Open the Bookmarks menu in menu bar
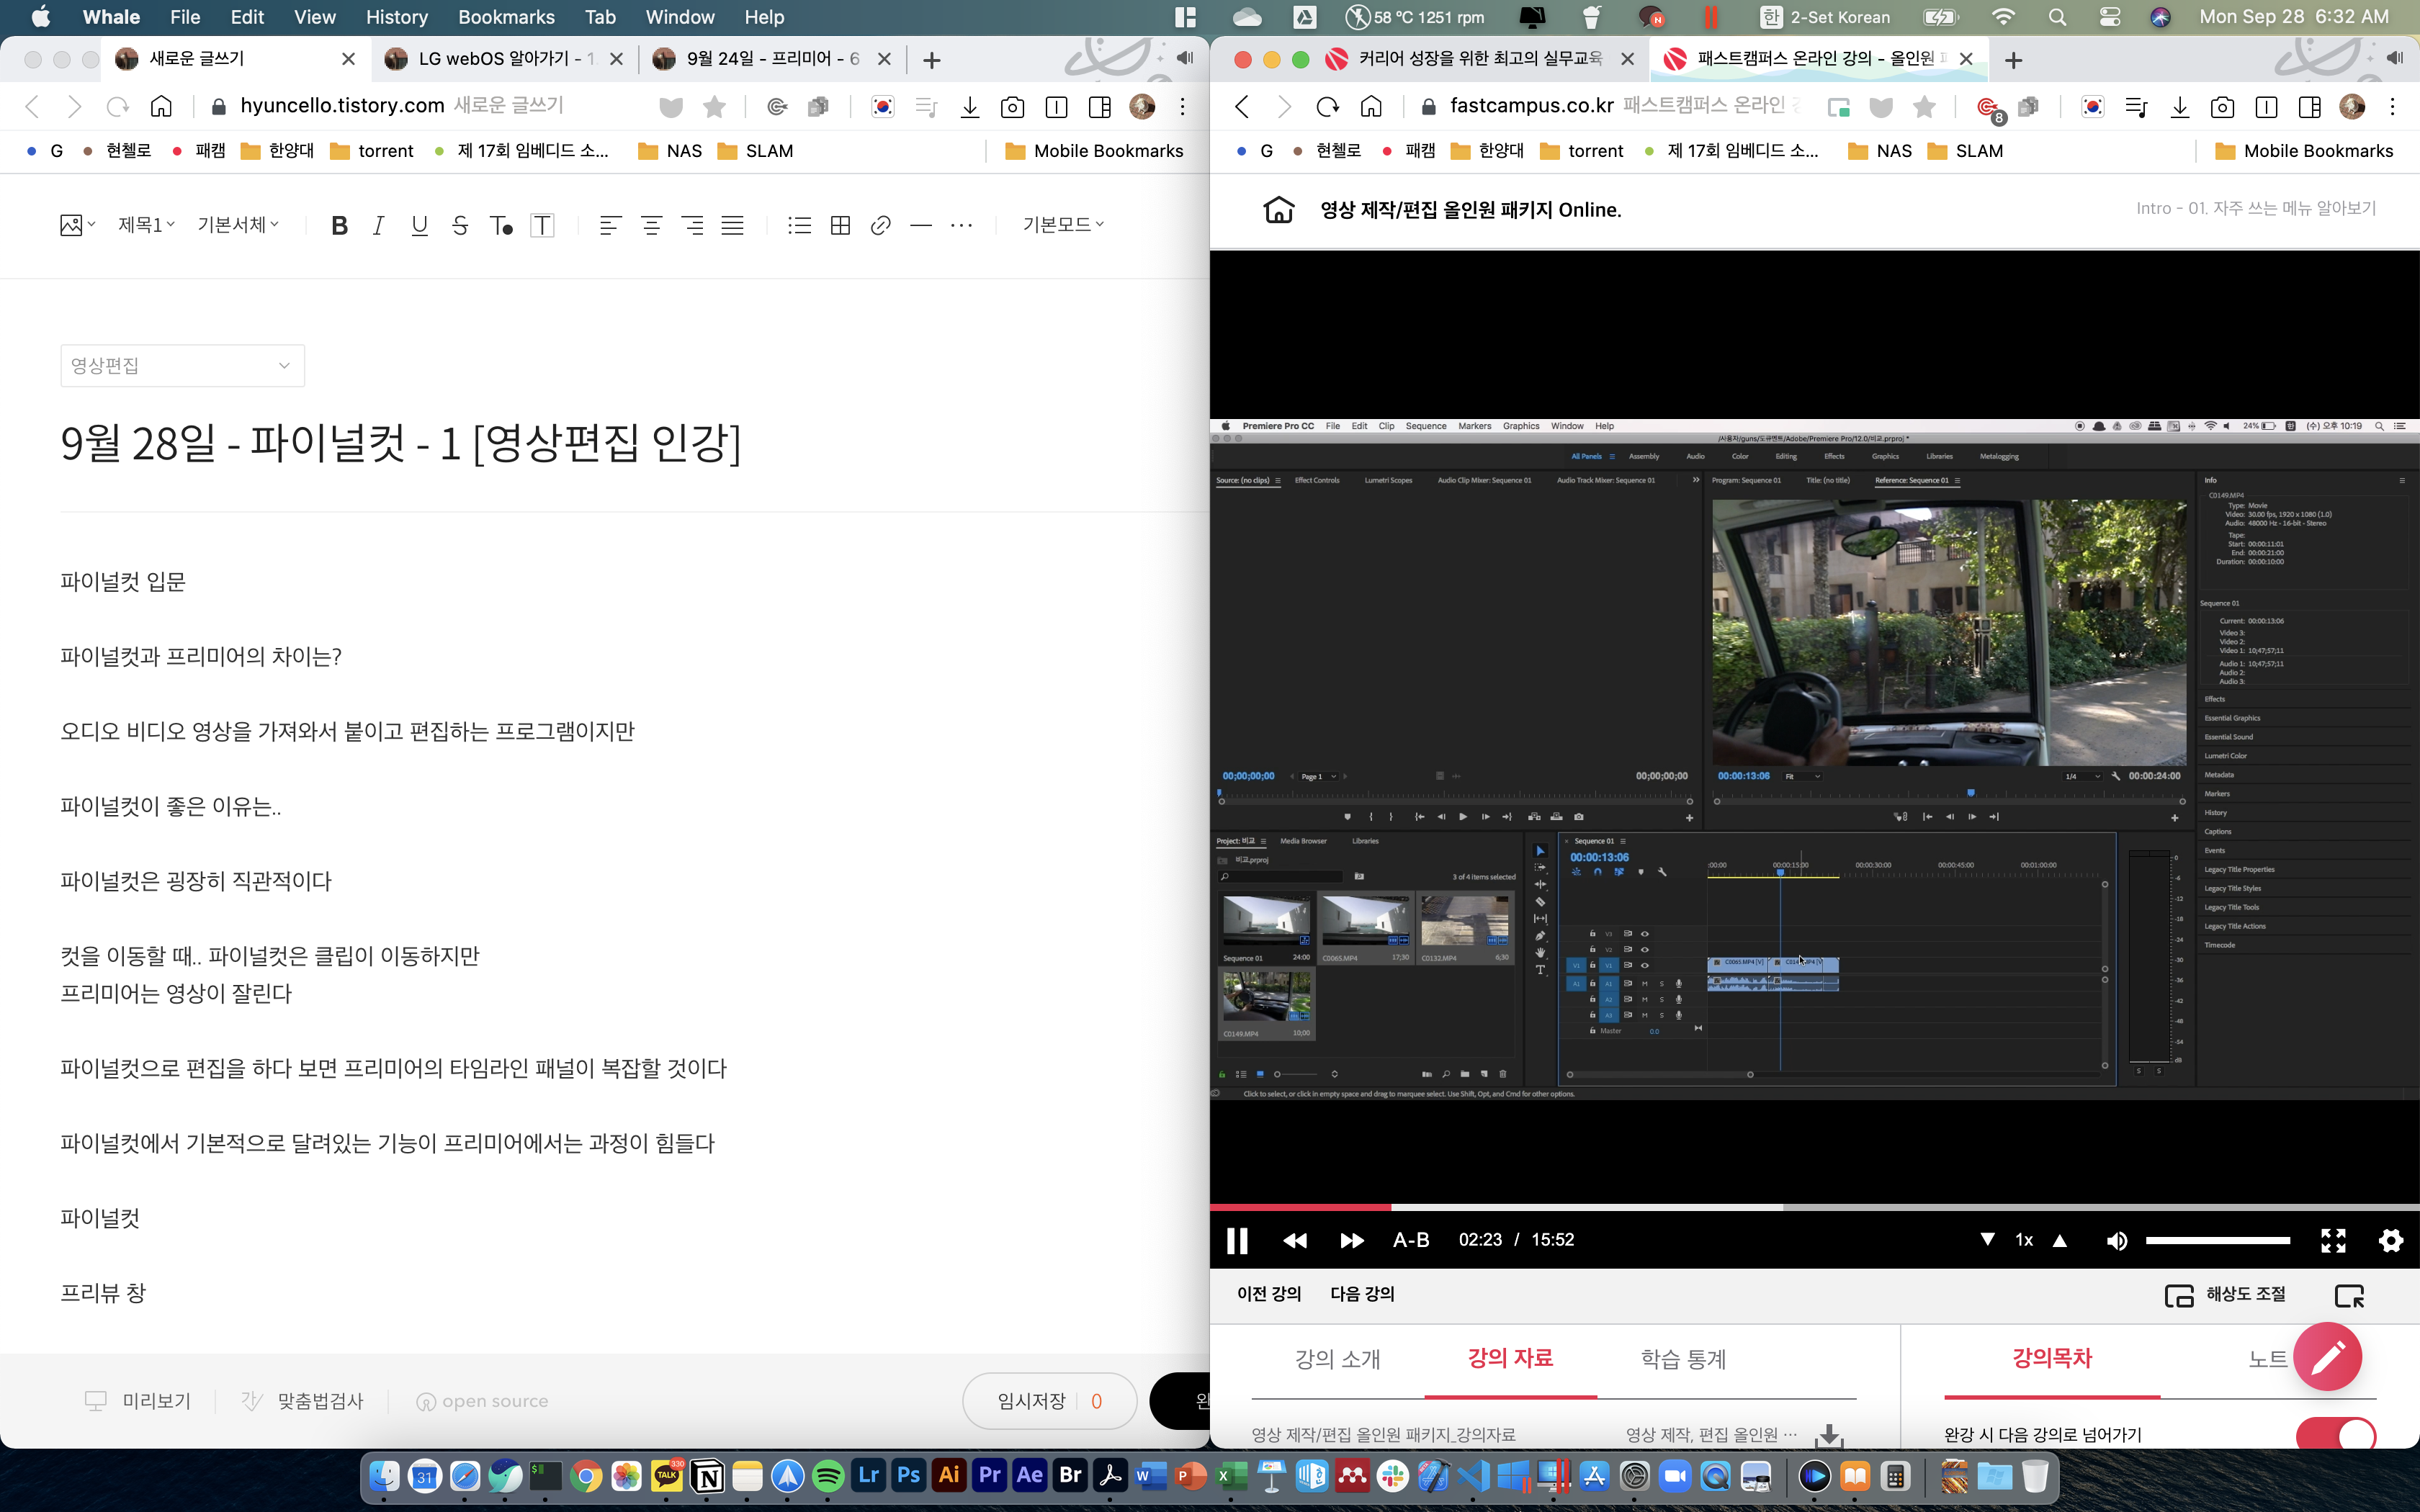Screen dimensions: 2420x1512 click(x=506, y=17)
